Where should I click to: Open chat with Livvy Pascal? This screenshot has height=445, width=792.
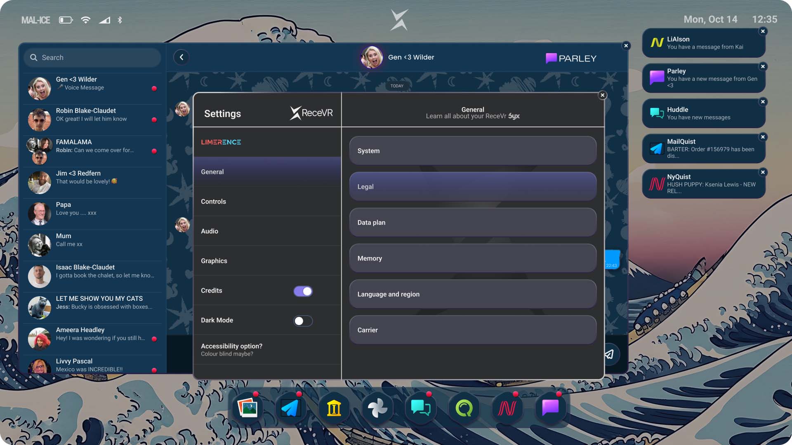point(92,364)
